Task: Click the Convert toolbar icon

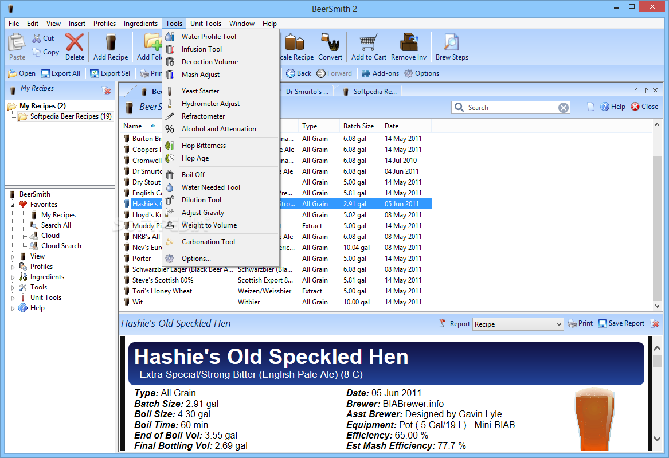Action: (x=330, y=42)
